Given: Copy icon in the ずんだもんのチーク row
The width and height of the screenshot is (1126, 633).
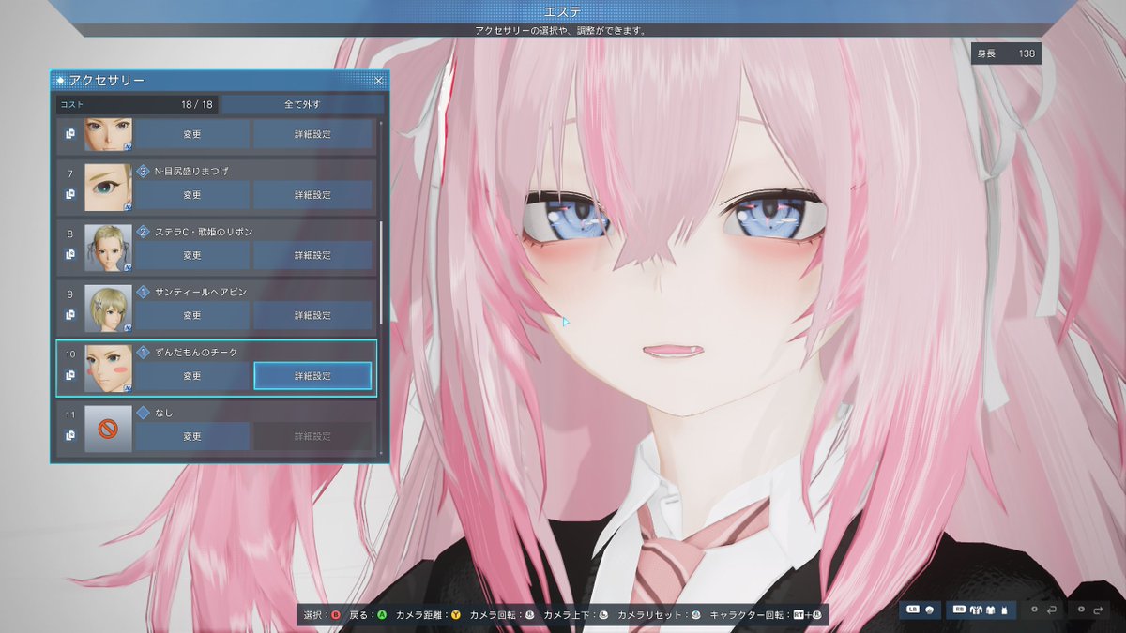Looking at the screenshot, I should [70, 375].
